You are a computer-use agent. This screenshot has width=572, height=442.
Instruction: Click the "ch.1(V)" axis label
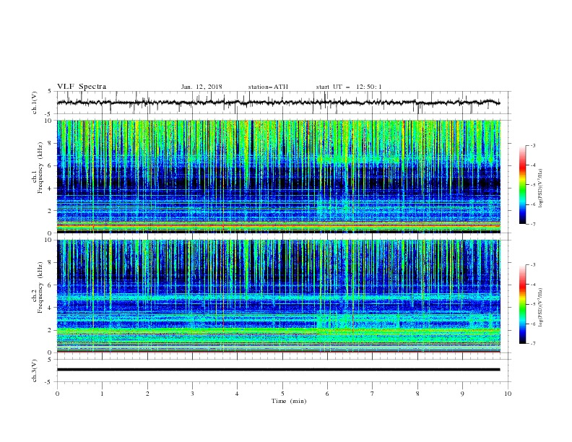tap(35, 103)
